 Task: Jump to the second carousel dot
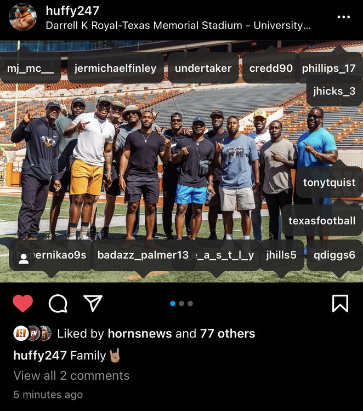[181, 304]
